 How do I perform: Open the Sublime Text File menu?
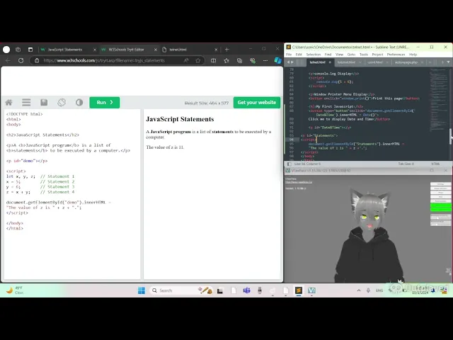point(289,55)
